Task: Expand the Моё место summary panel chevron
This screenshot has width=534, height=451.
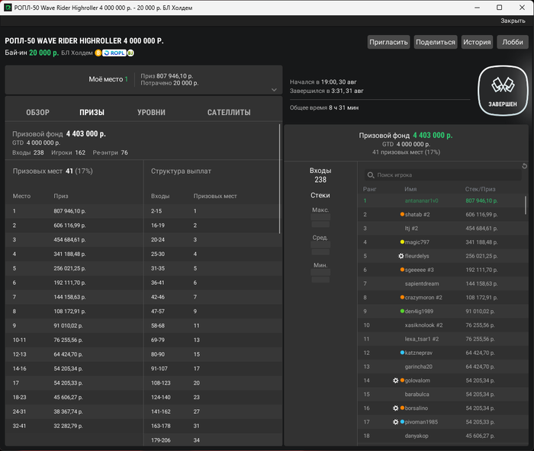Action: (x=274, y=89)
